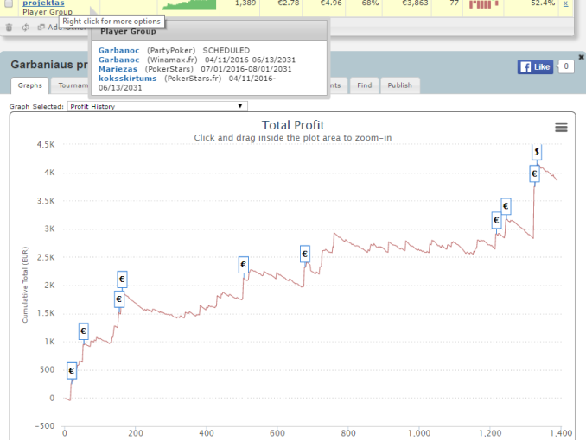This screenshot has width=586, height=440.
Task: Open the Publish tab
Action: click(x=399, y=85)
